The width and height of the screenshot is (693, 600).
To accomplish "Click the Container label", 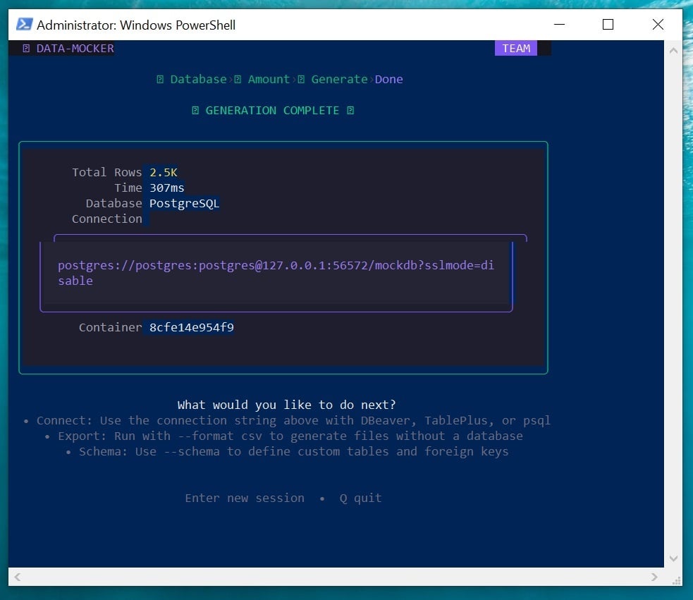I will coord(111,327).
